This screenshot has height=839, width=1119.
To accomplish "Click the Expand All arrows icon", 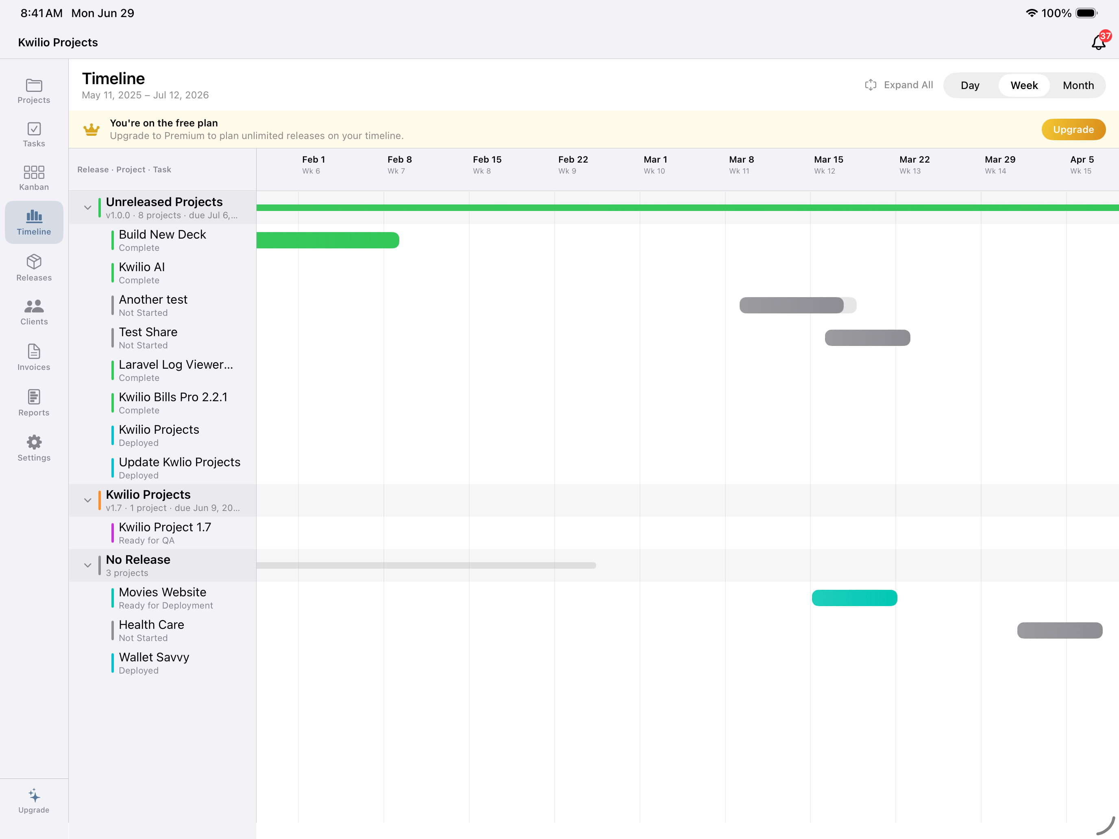I will 870,85.
